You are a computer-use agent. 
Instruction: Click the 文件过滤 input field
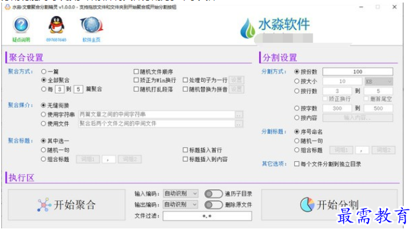[x=207, y=216]
